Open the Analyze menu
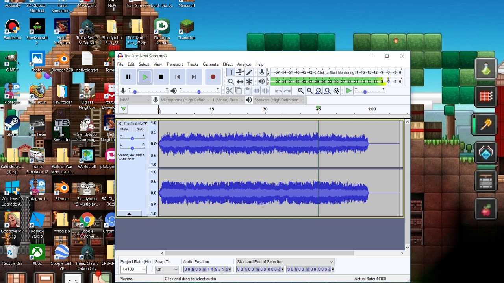The height and width of the screenshot is (283, 504). coord(244,64)
